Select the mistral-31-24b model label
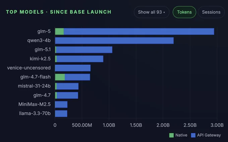 (34, 86)
